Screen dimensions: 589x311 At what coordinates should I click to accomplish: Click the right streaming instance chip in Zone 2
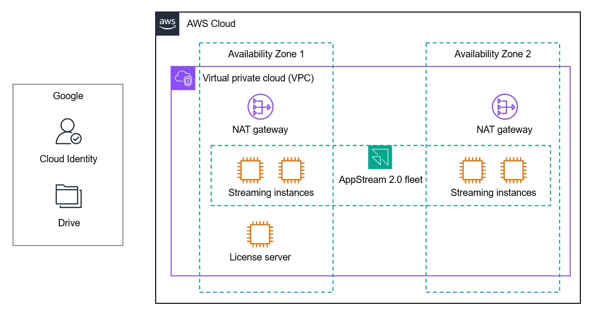[x=513, y=169]
